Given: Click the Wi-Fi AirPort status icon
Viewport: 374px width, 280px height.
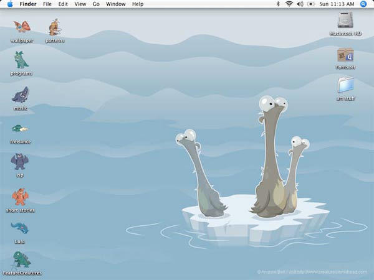Looking at the screenshot, I should pos(289,4).
